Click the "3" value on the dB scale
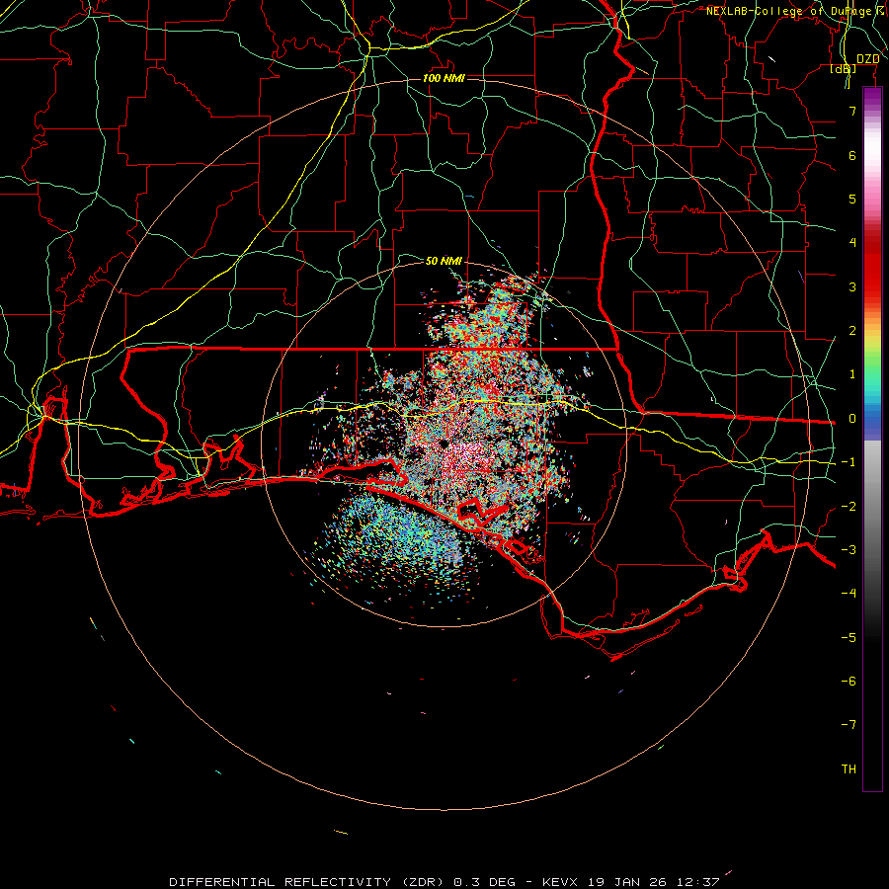 click(852, 286)
